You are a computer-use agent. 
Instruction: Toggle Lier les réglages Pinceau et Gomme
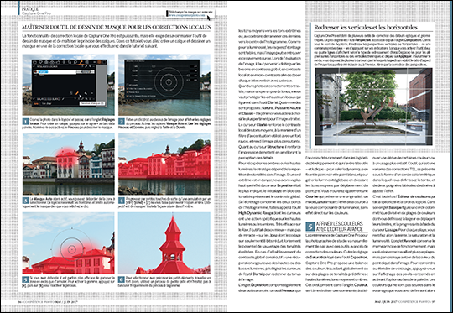(128, 96)
